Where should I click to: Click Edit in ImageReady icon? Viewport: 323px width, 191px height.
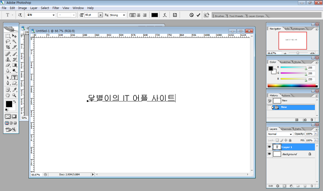[11, 129]
